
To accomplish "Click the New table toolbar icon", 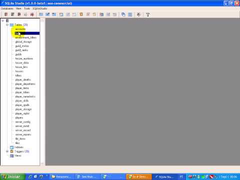I will pyautogui.click(x=41, y=14).
